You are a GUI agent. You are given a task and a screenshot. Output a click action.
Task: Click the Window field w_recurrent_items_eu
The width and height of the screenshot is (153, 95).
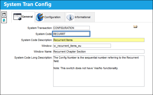[82, 46]
